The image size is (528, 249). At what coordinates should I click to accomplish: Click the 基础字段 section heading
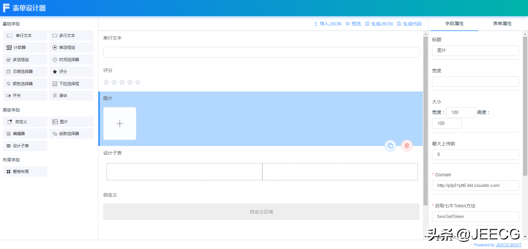[11, 24]
